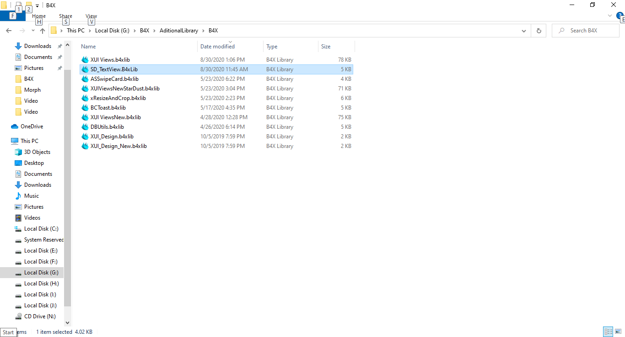Click the breadcrumb chevron before This PC
625x337 pixels.
tap(61, 31)
